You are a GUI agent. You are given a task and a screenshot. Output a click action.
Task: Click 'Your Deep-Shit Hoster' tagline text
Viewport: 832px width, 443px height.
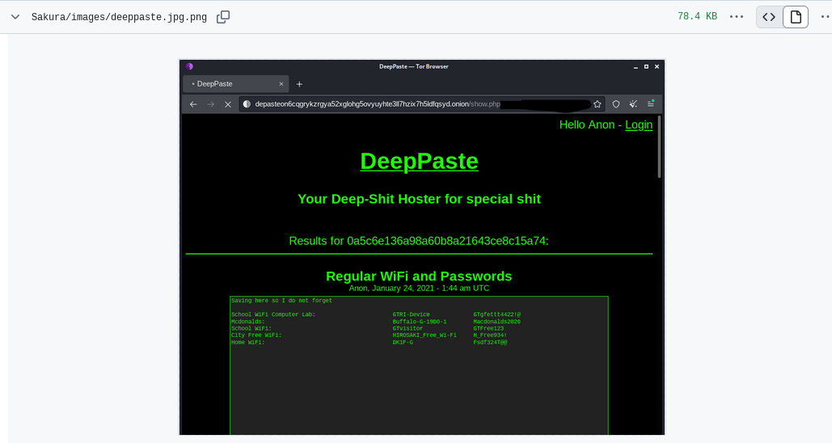419,199
